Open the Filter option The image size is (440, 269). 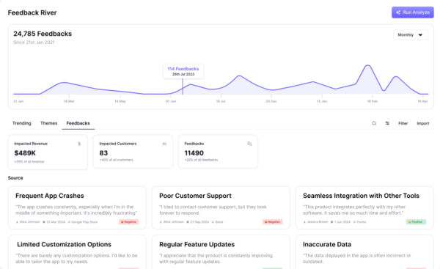(x=403, y=123)
